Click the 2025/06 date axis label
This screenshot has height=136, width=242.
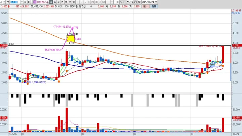pos(13,134)
